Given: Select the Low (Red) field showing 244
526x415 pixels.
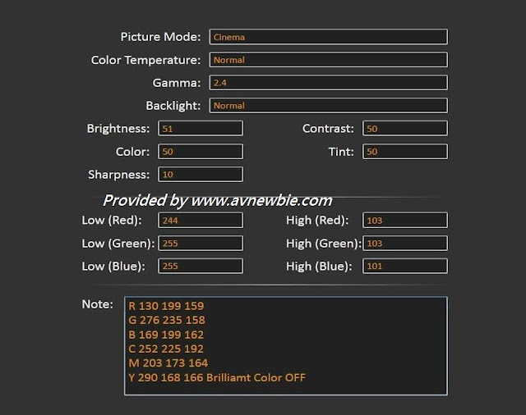Looking at the screenshot, I should tap(201, 221).
